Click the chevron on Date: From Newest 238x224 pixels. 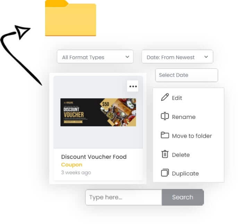pos(206,57)
